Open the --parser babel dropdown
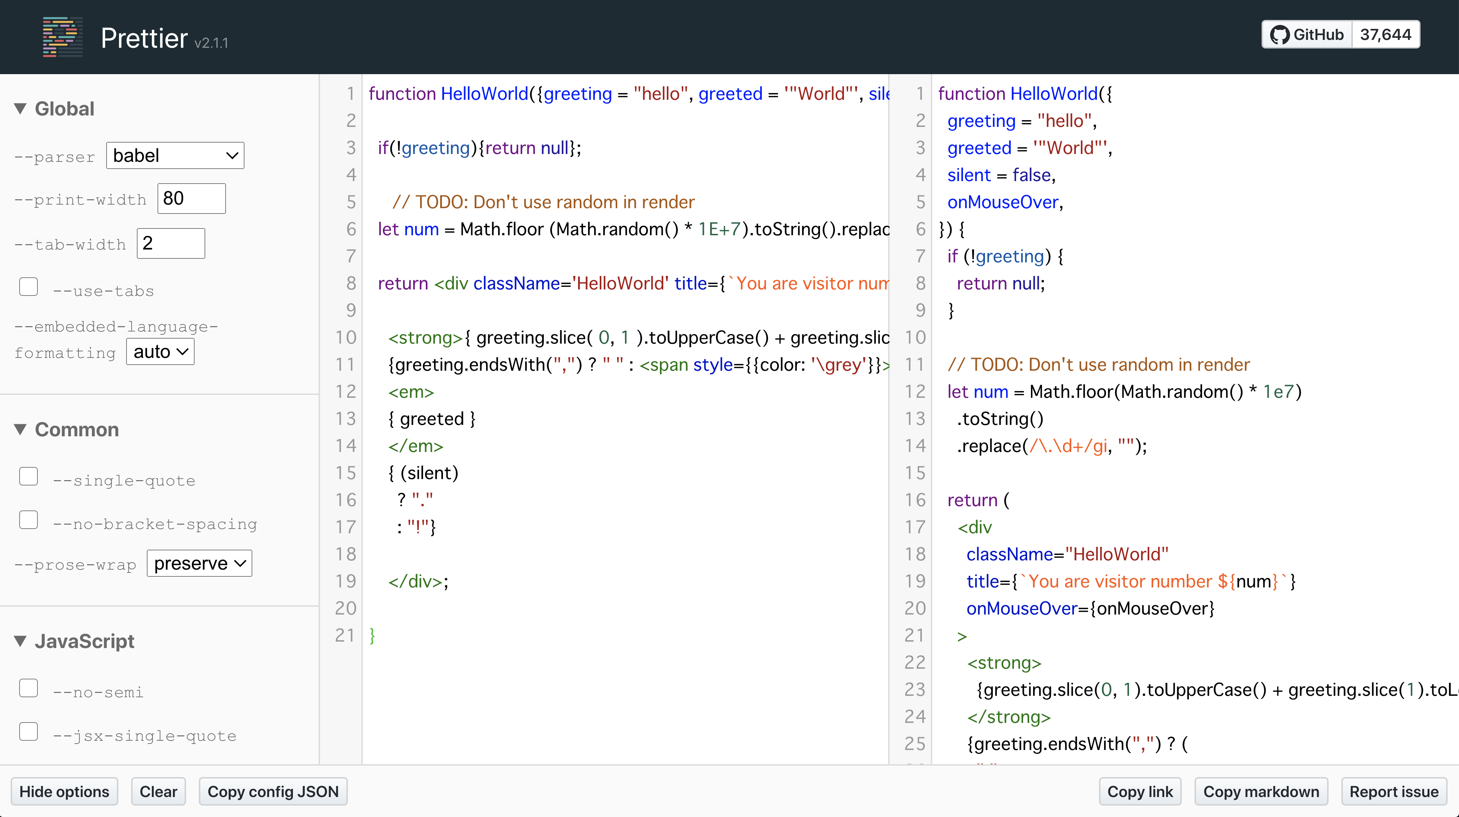Screen dimensions: 1459x817 point(175,155)
